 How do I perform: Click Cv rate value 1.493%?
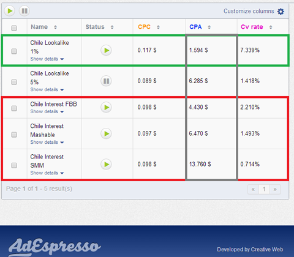click(x=250, y=133)
